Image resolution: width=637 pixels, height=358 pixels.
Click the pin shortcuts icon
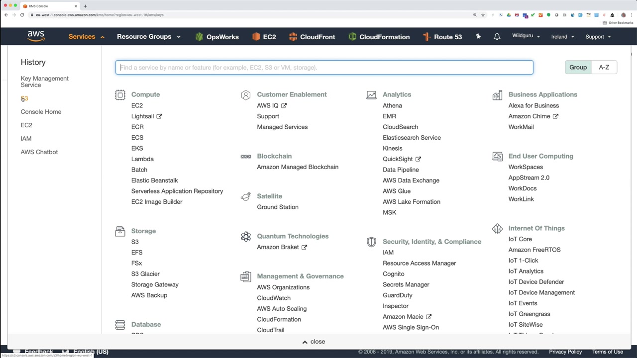pyautogui.click(x=478, y=37)
